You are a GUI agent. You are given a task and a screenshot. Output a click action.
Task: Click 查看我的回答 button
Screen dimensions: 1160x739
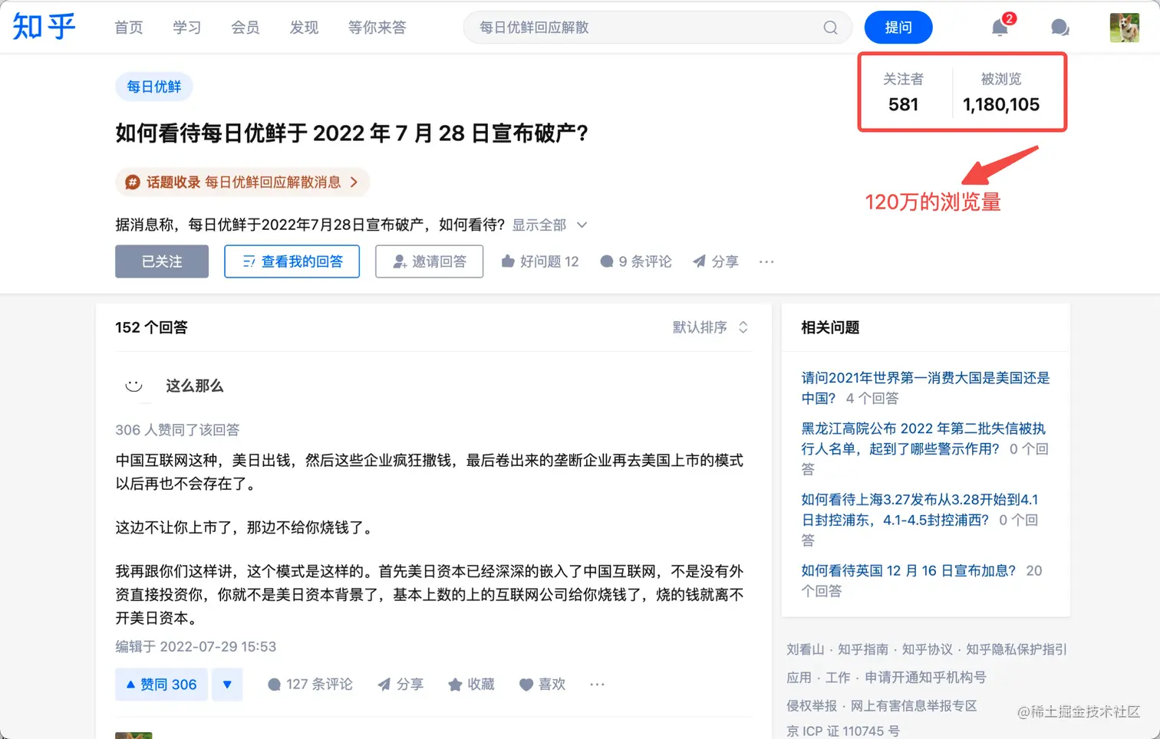[x=292, y=261]
